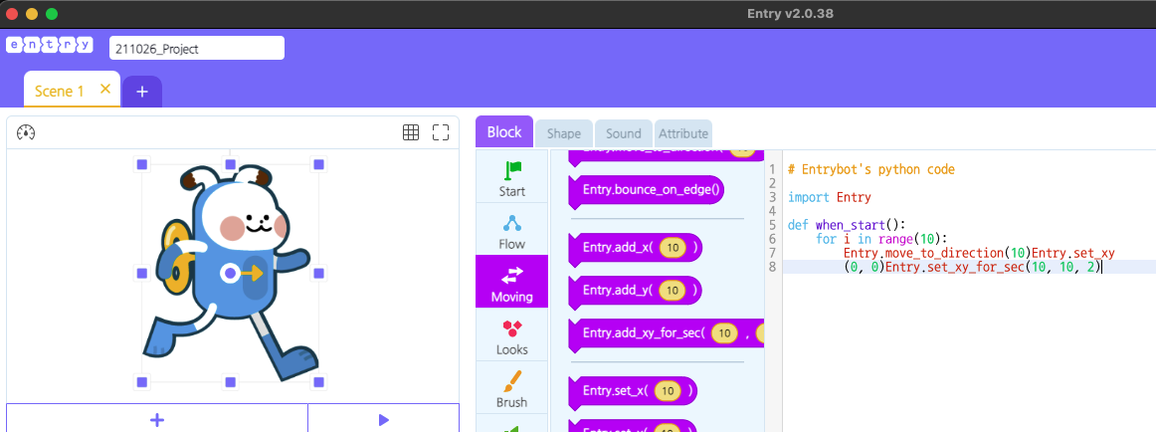Click the "import Entry" code line
The width and height of the screenshot is (1156, 432).
830,197
